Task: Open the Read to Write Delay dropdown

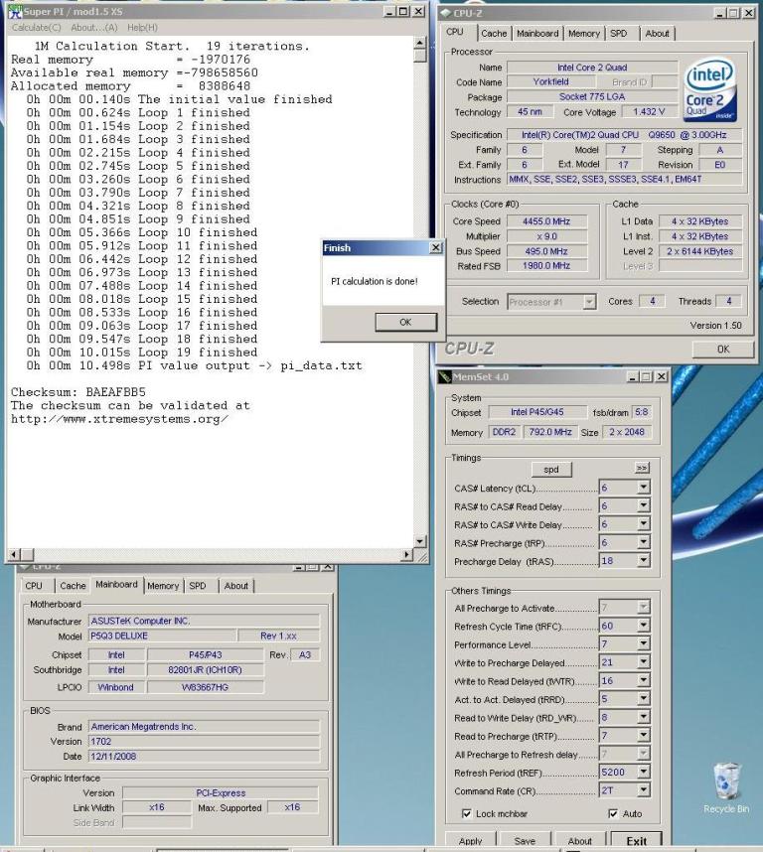Action: [644, 717]
